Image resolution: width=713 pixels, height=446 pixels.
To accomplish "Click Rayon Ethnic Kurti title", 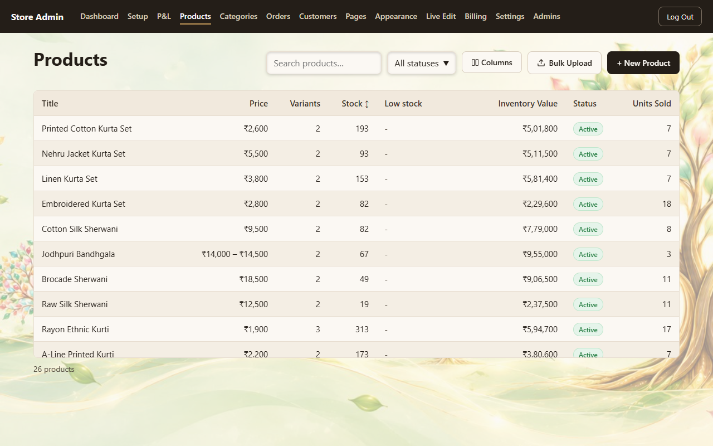I will click(75, 329).
